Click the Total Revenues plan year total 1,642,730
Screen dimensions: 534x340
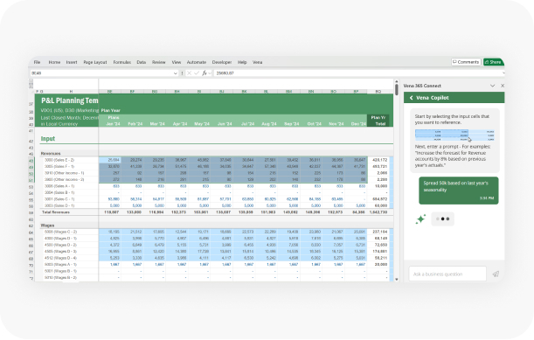[378, 212]
